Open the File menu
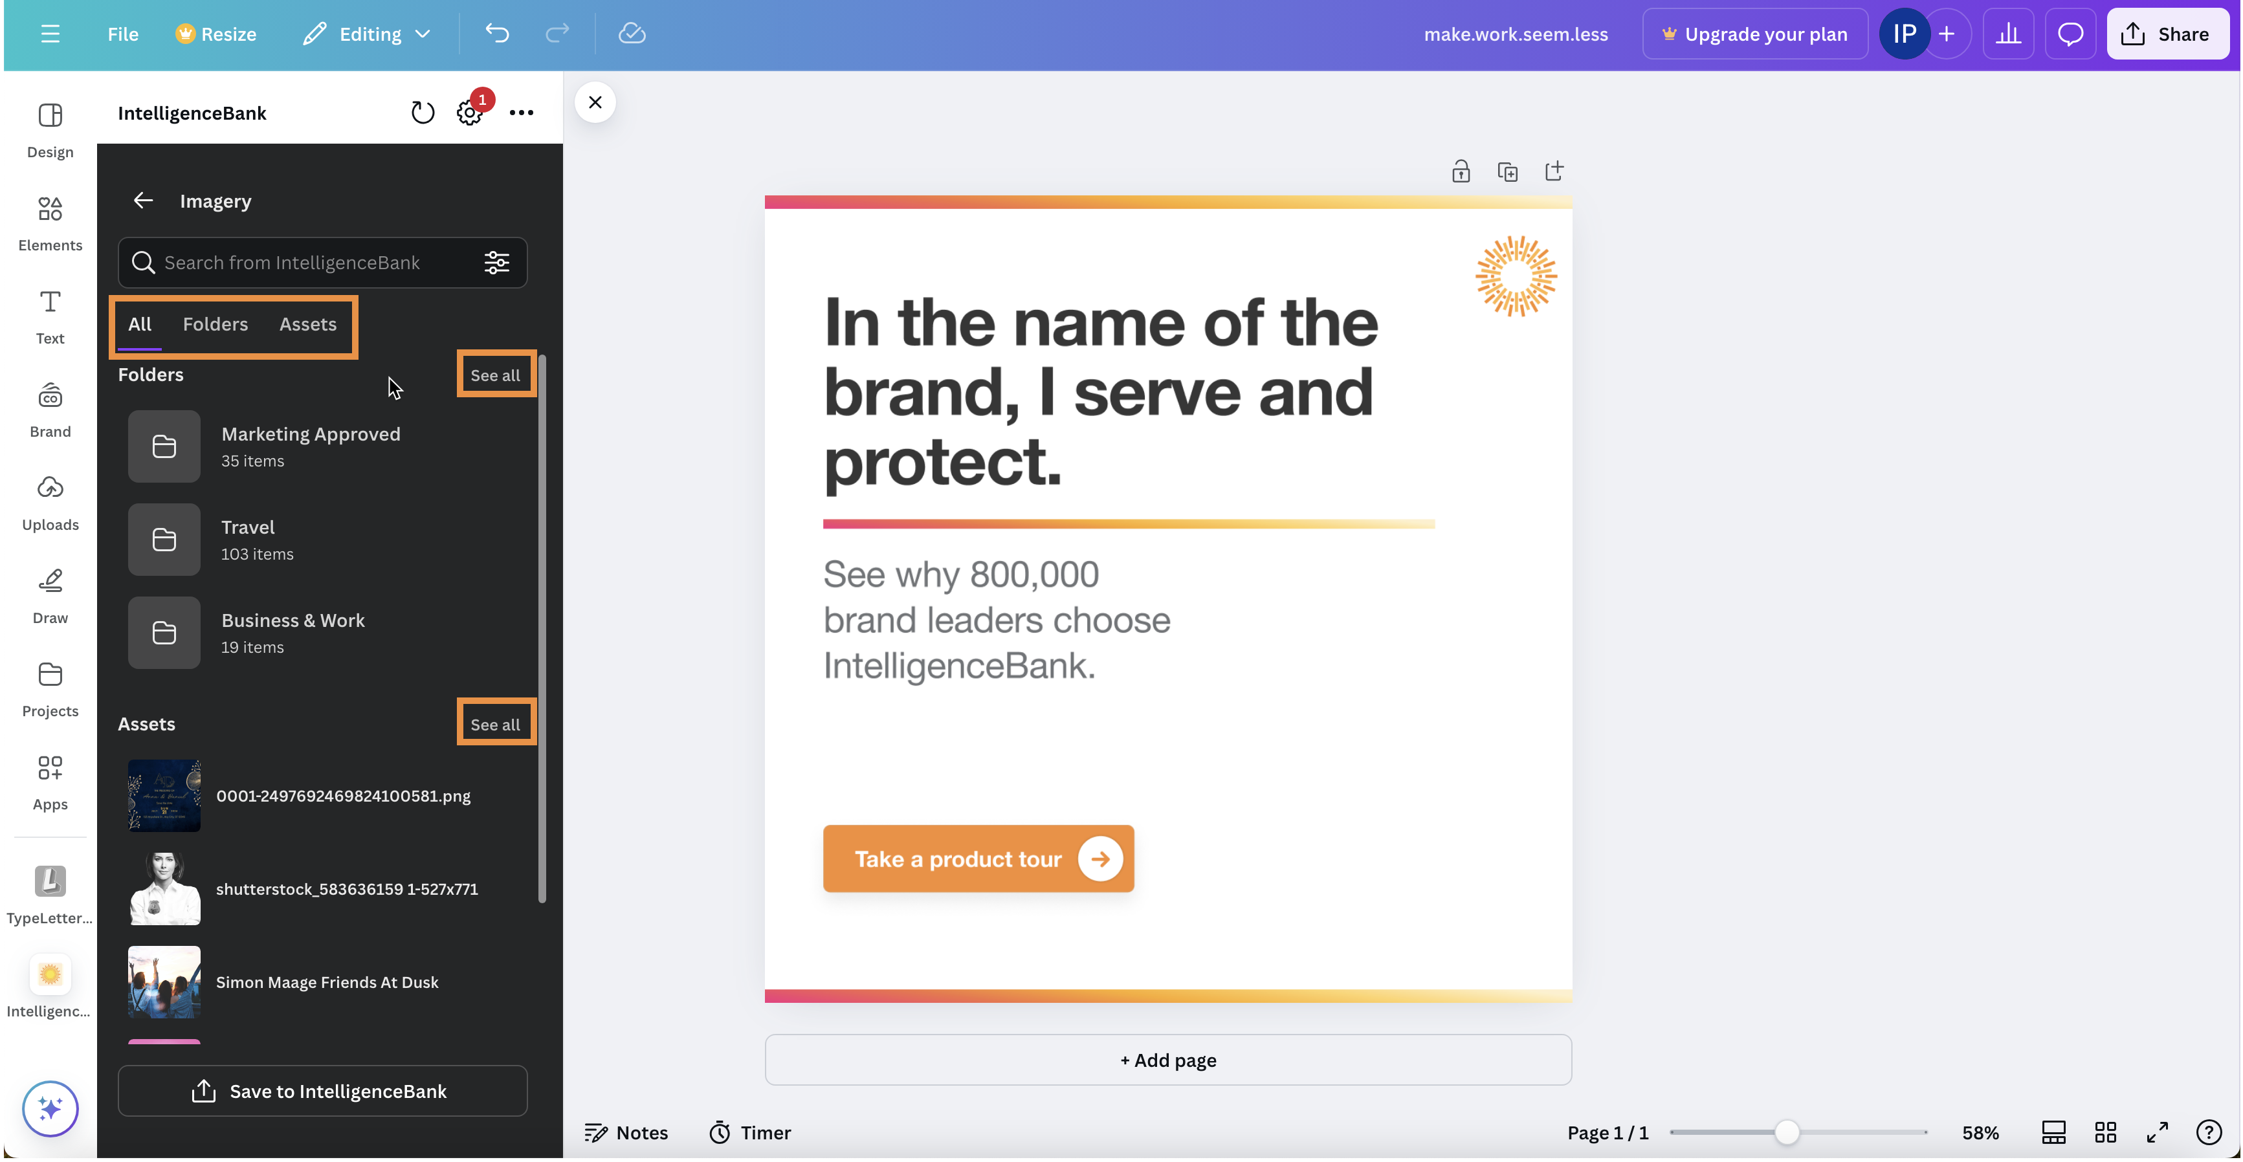Viewport: 2243px width, 1162px height. pyautogui.click(x=123, y=34)
